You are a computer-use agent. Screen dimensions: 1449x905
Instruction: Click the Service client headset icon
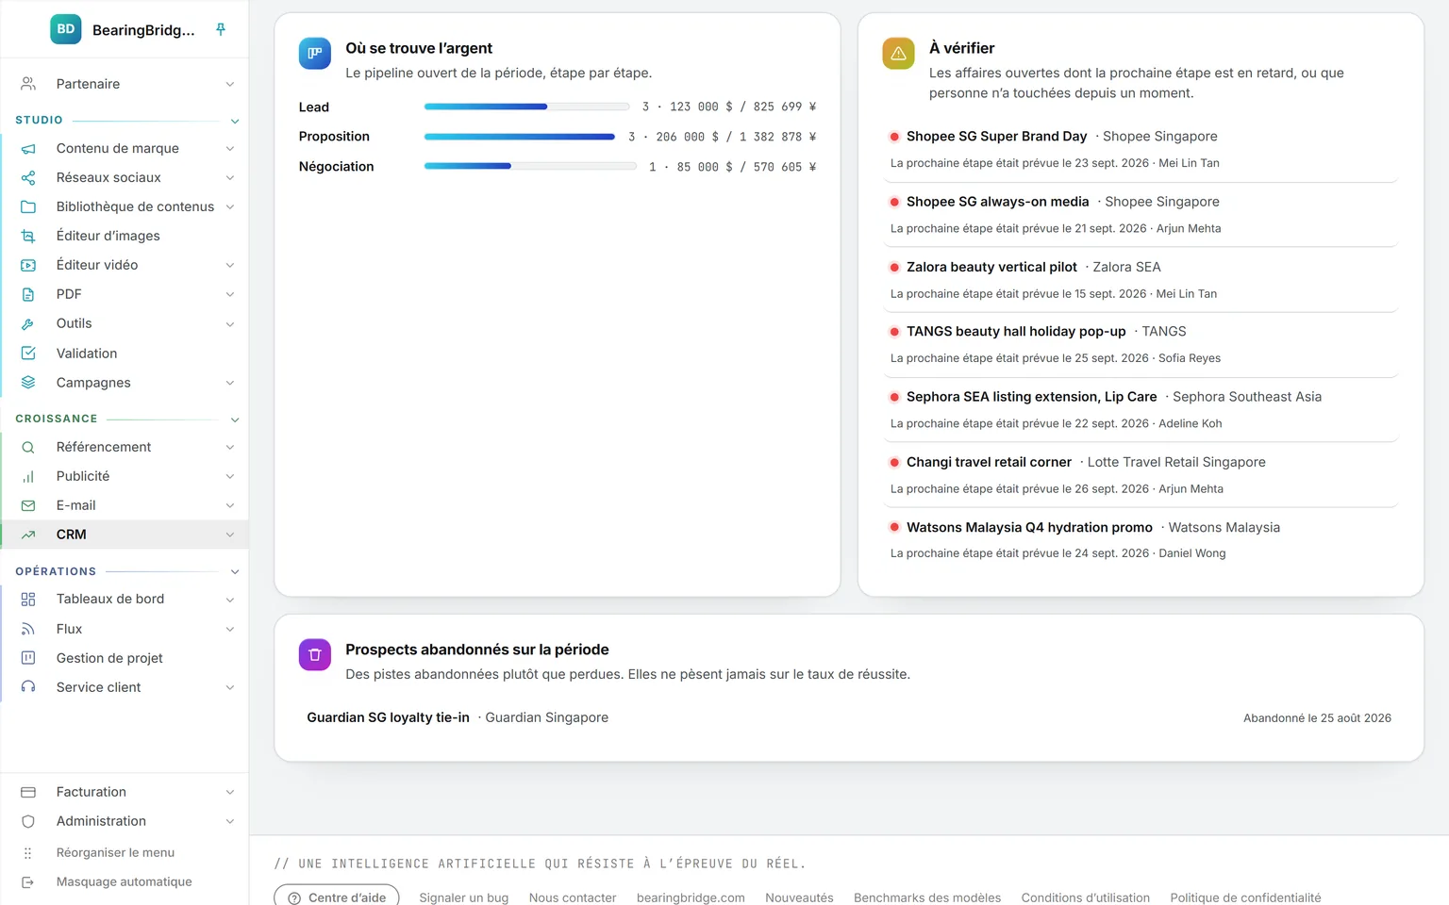28,687
